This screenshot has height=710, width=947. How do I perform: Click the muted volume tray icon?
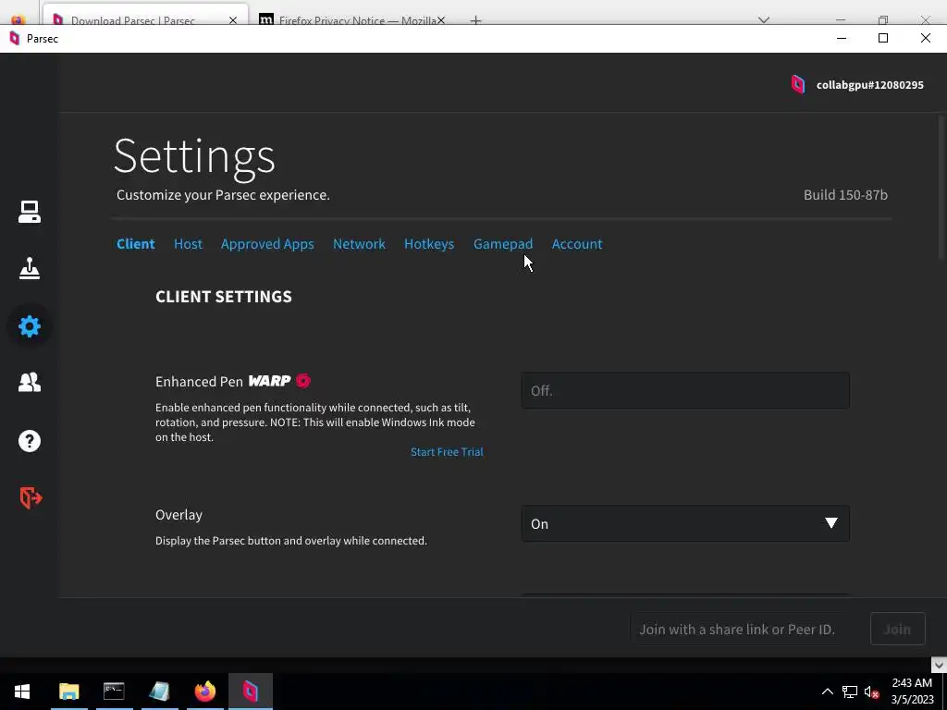(871, 692)
